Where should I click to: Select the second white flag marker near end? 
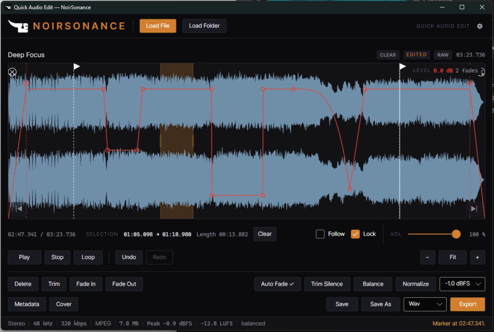pos(402,67)
